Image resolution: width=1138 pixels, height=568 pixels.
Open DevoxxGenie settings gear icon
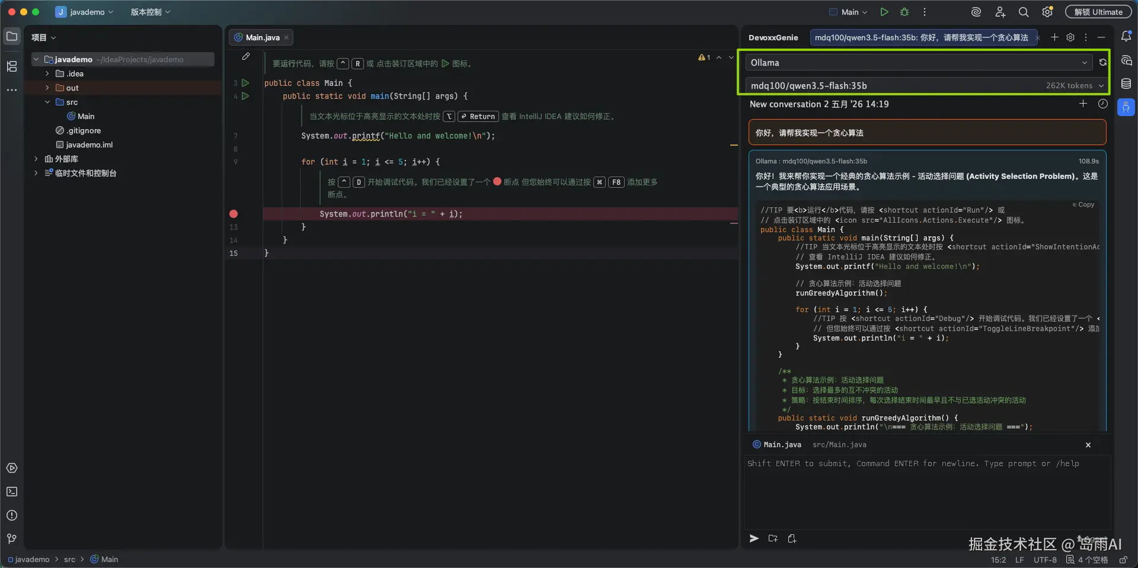pos(1070,37)
